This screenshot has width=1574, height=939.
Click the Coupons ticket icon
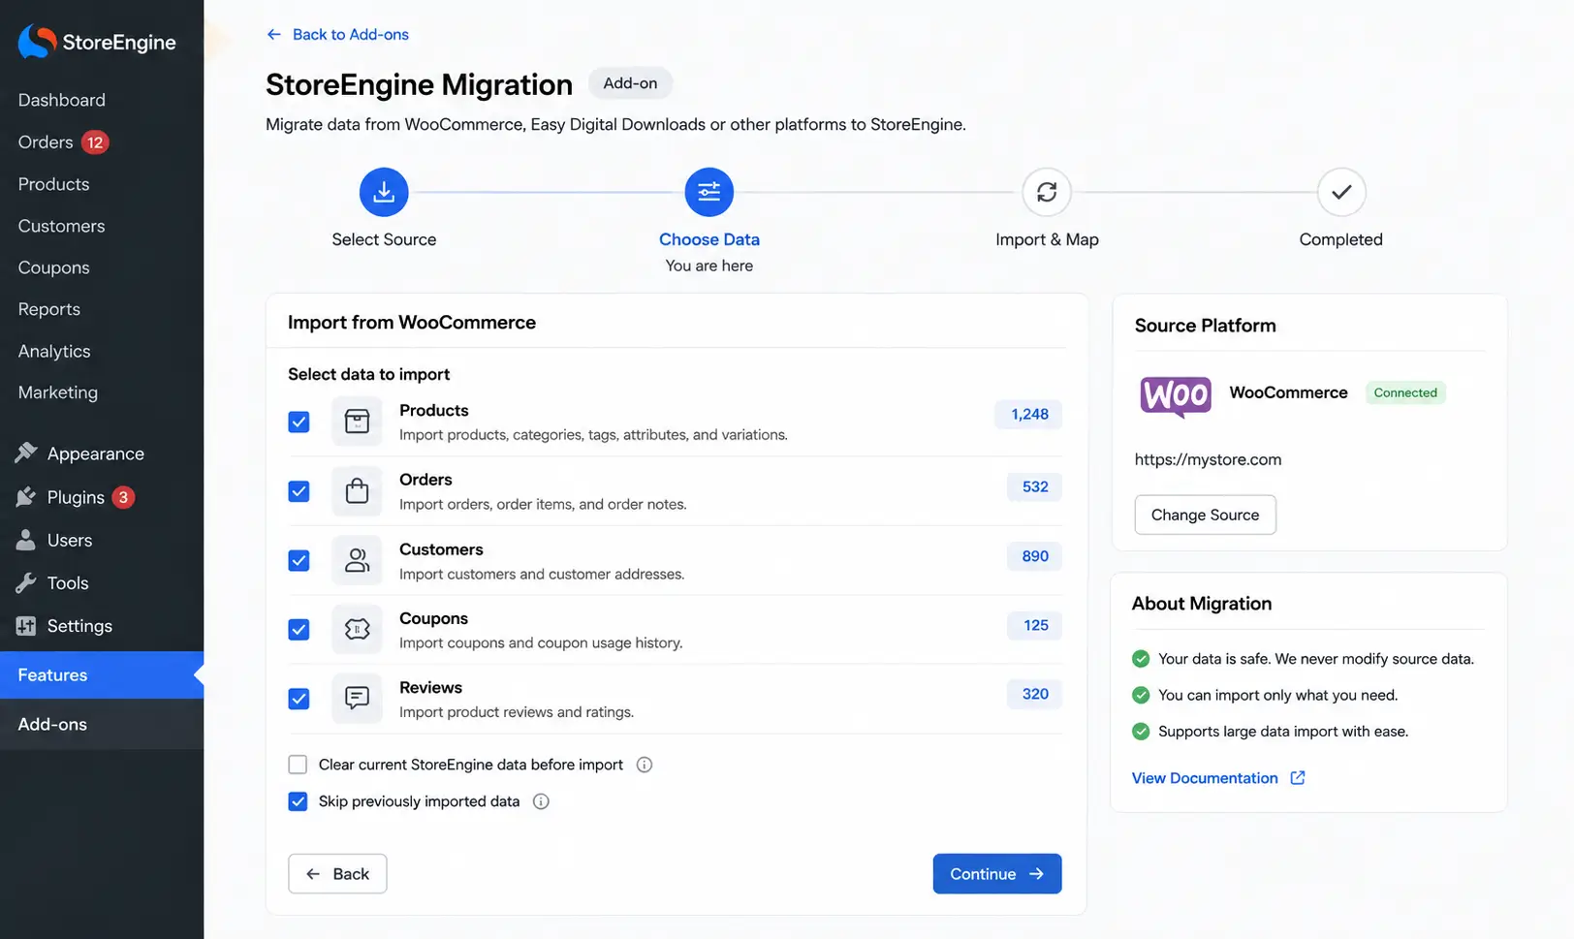pyautogui.click(x=357, y=630)
